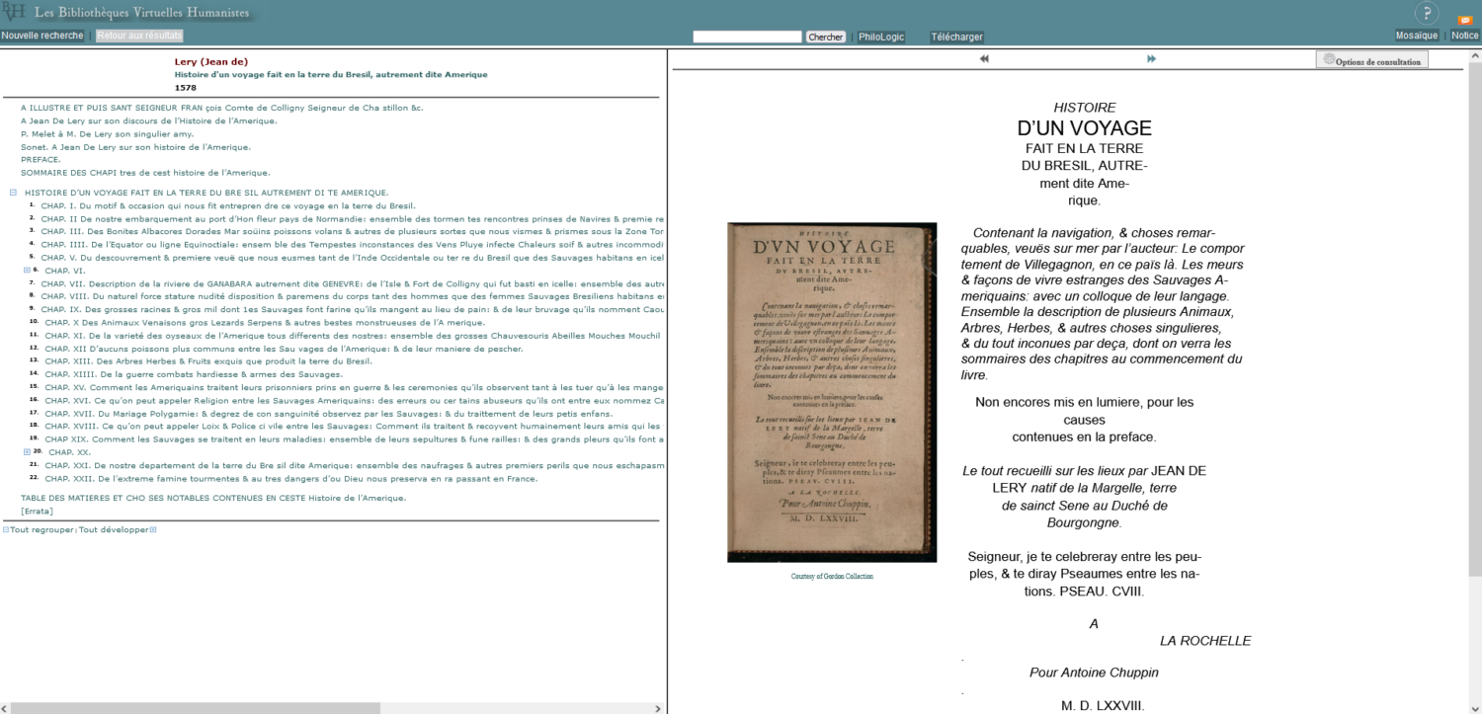
Task: Open CHAP. X Des Animaux Venaisons
Action: tap(265, 322)
